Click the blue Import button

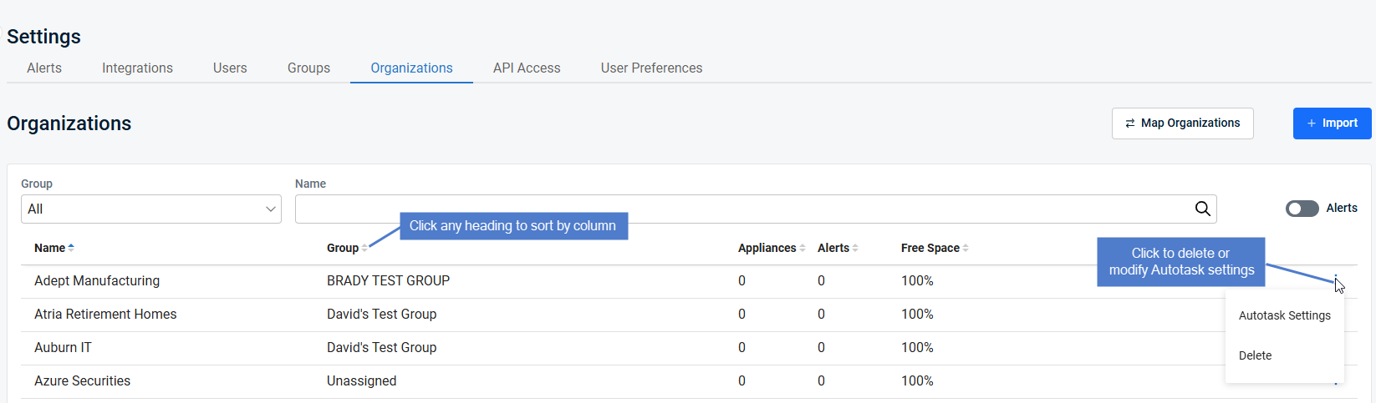(x=1332, y=123)
